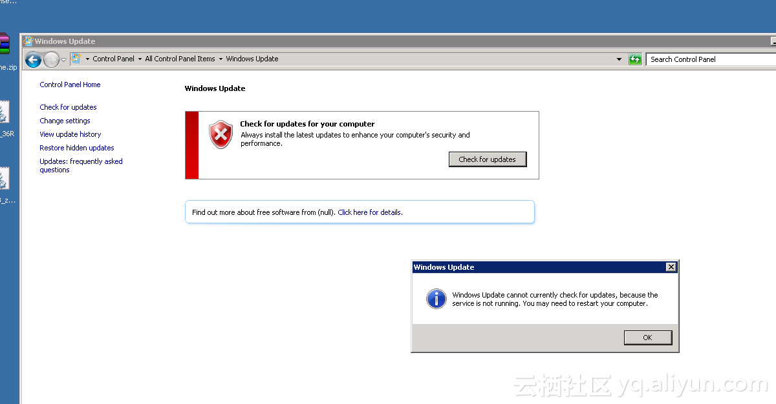Click OK in Windows Update dialog
Image resolution: width=776 pixels, height=404 pixels.
pyautogui.click(x=648, y=338)
